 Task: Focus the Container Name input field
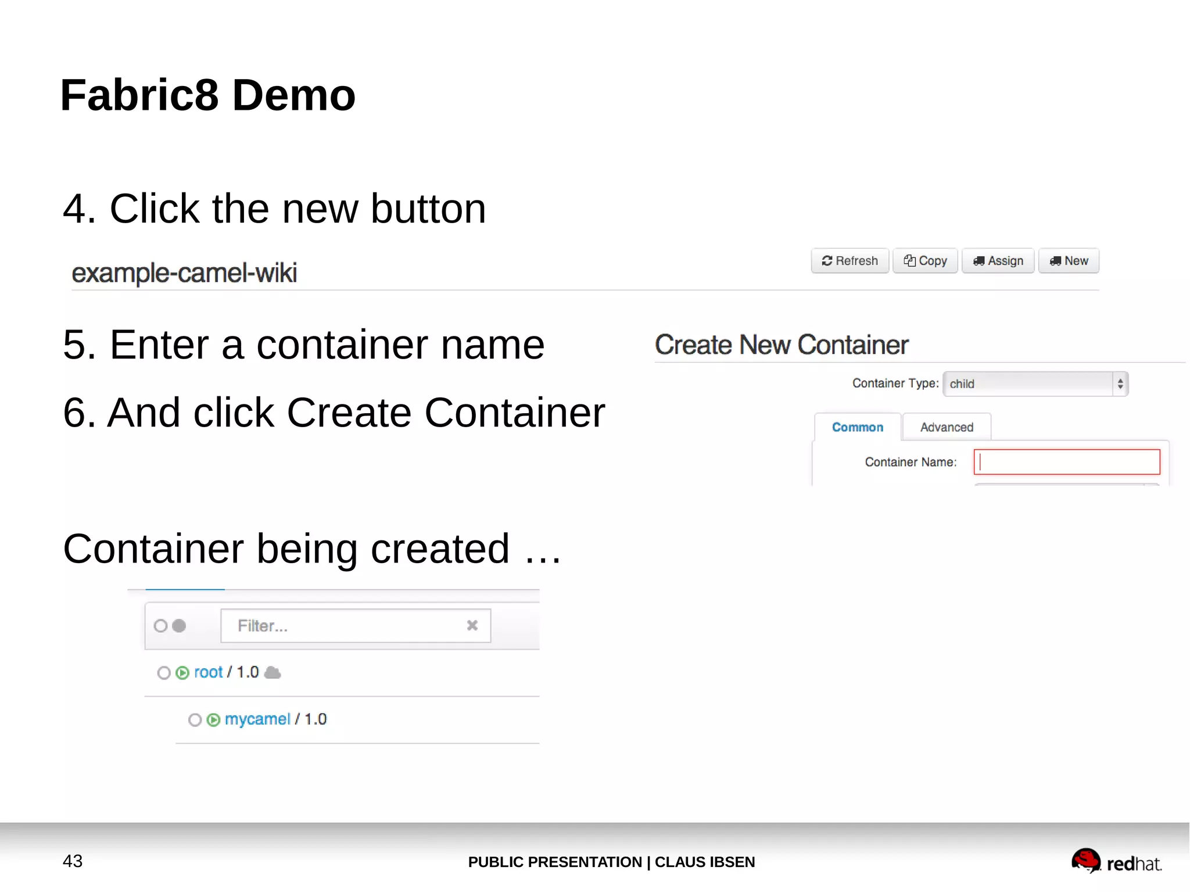point(1067,462)
